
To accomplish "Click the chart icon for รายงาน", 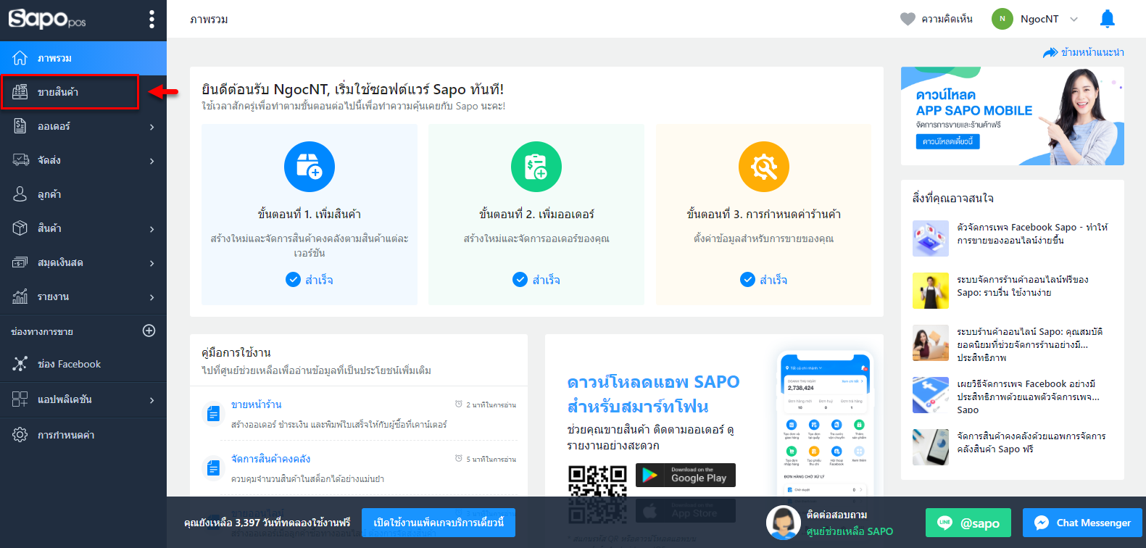I will tap(20, 296).
